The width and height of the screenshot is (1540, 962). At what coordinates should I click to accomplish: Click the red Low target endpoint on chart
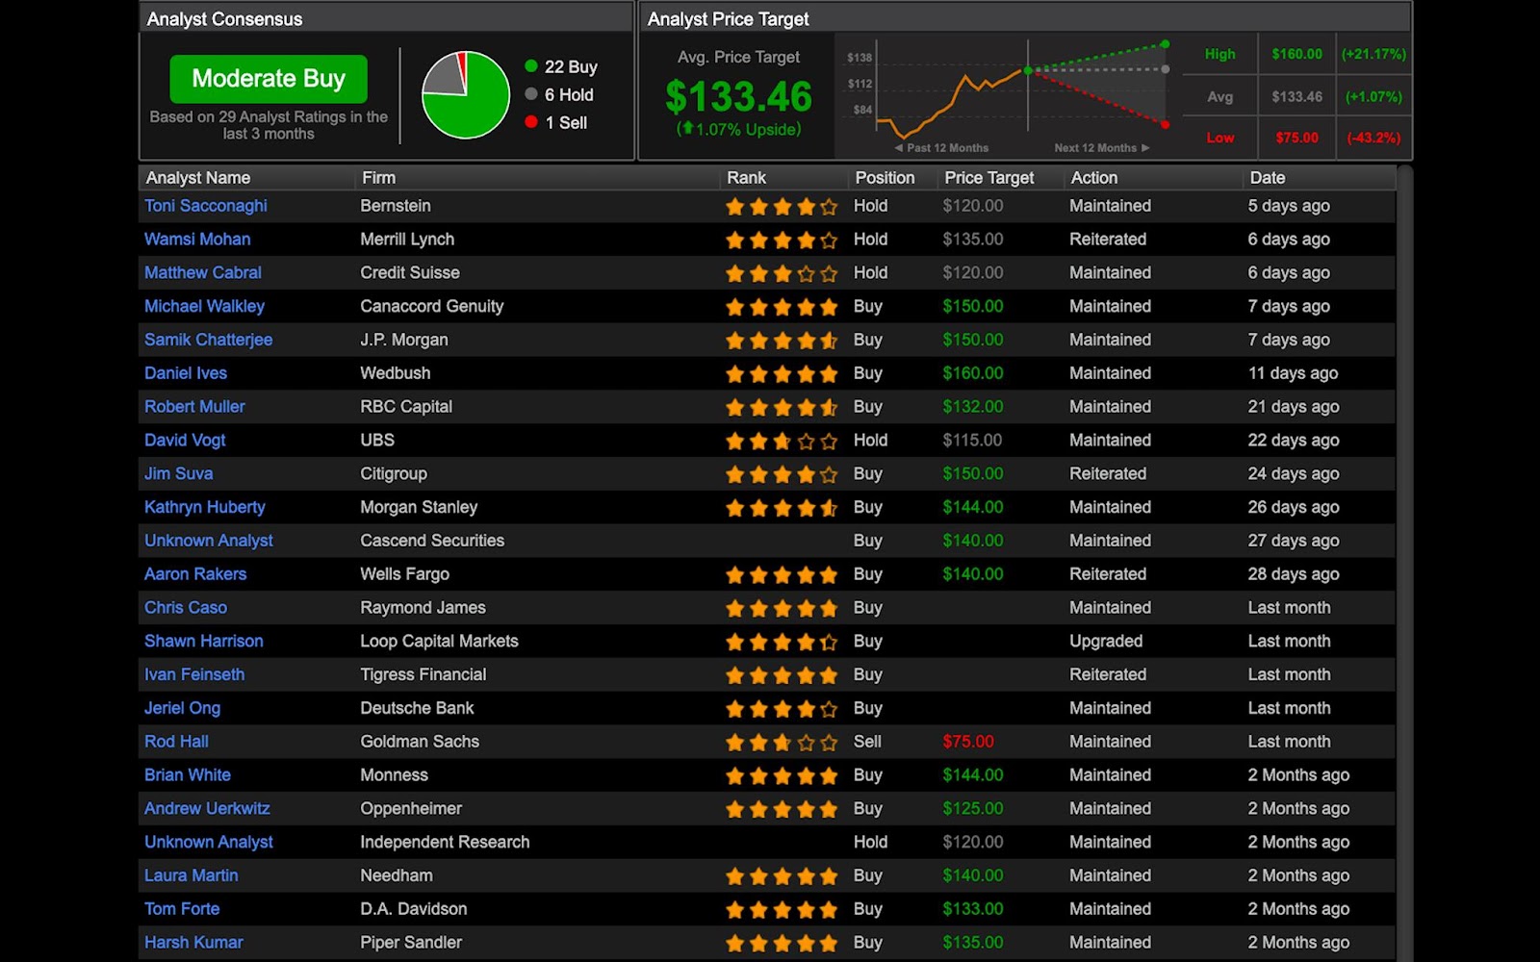[1165, 125]
